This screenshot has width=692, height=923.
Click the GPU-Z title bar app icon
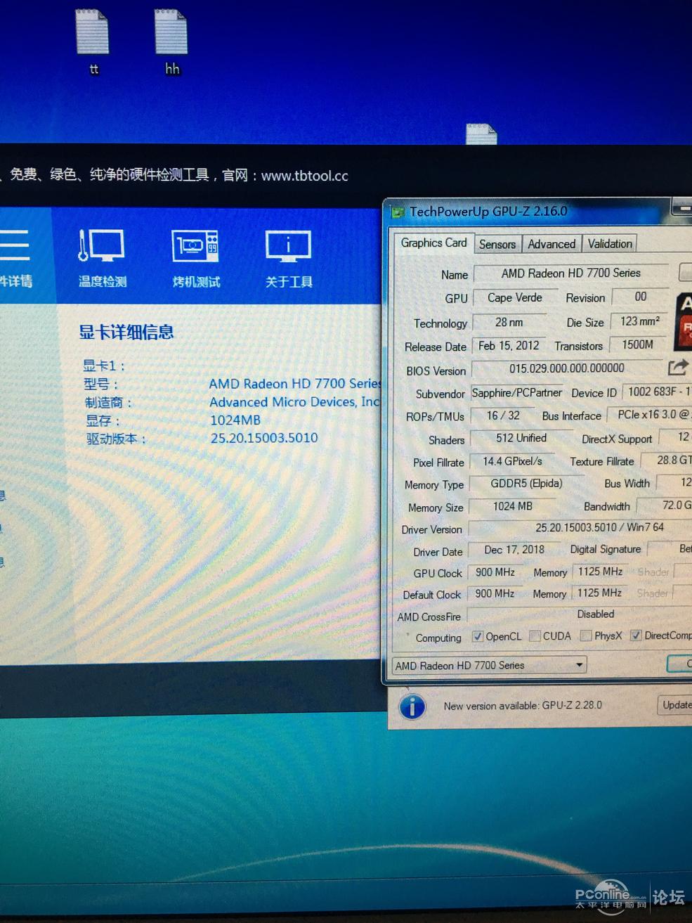point(398,212)
